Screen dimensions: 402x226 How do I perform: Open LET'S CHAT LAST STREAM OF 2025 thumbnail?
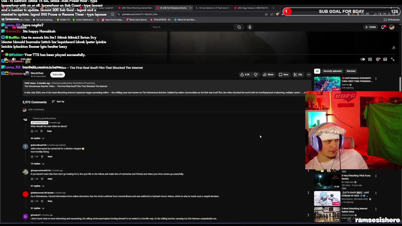(x=327, y=198)
